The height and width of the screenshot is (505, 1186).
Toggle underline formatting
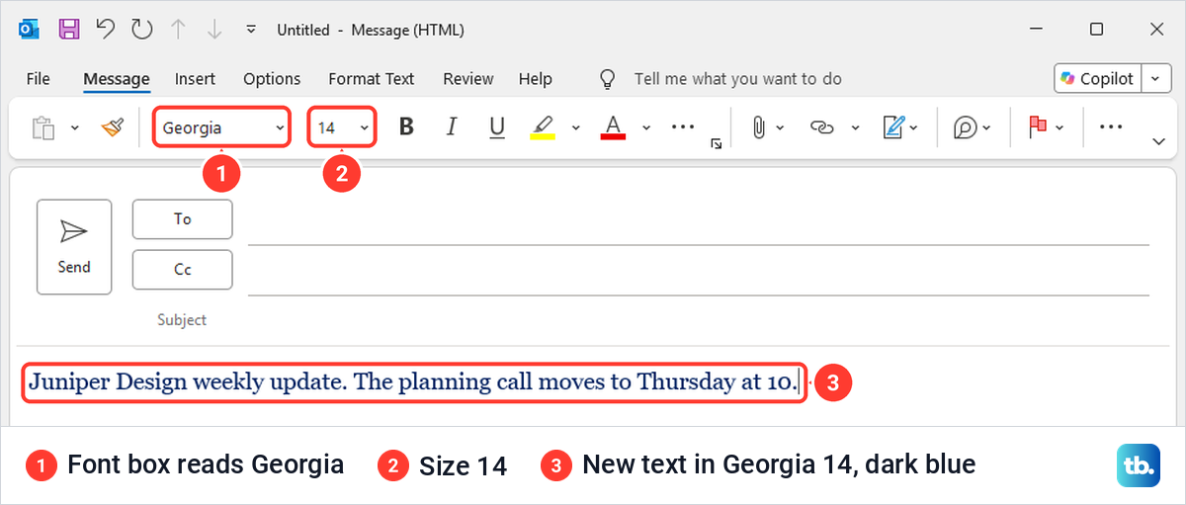pyautogui.click(x=497, y=127)
